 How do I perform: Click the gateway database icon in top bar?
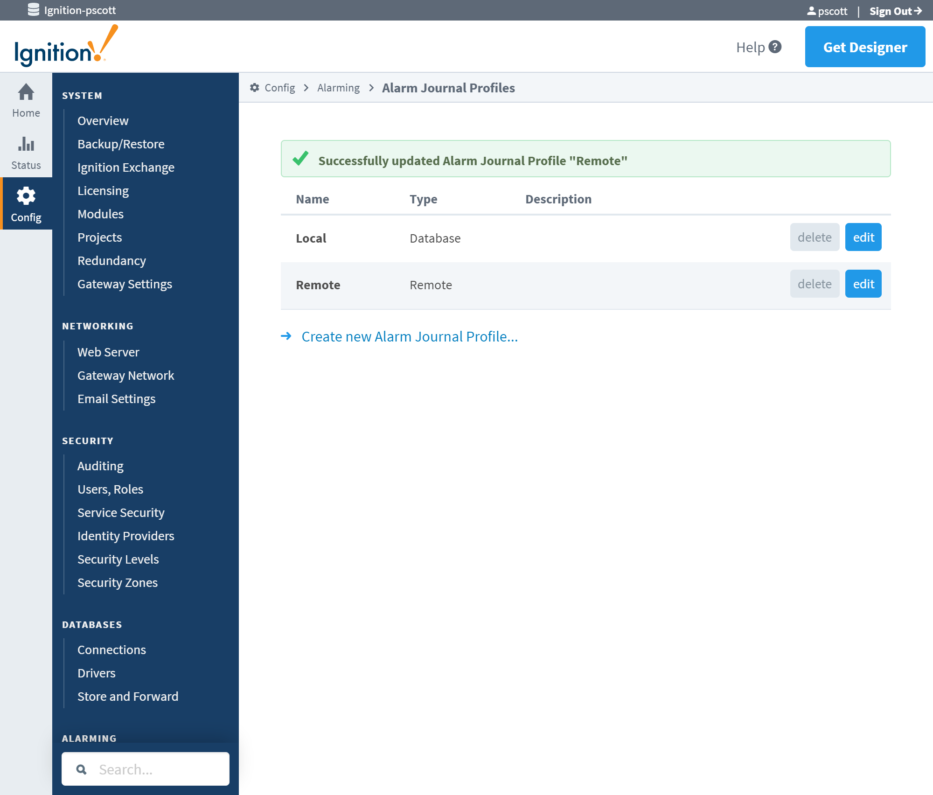coord(34,10)
